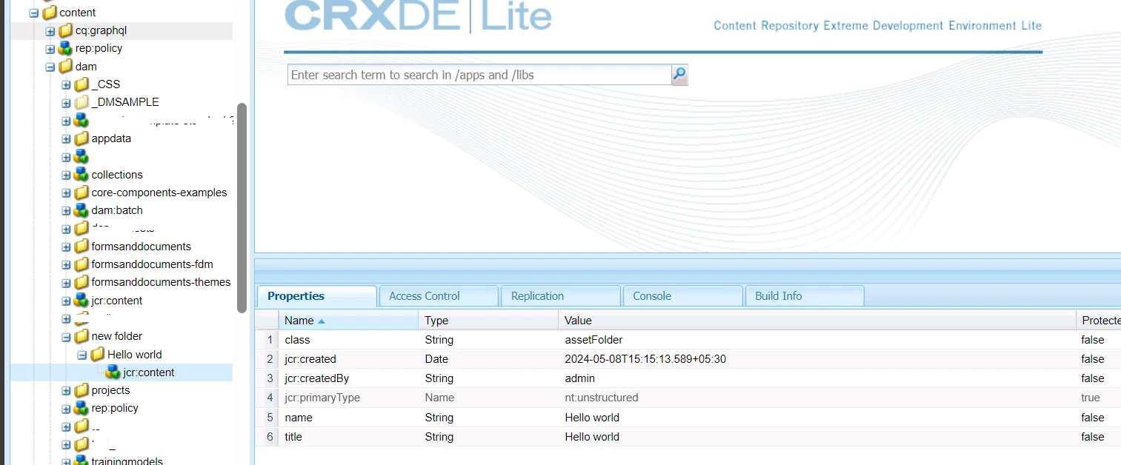Expand the collections node
1121x465 pixels.
(66, 175)
